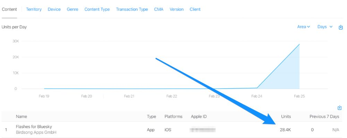Select the Client tab

coord(195,9)
